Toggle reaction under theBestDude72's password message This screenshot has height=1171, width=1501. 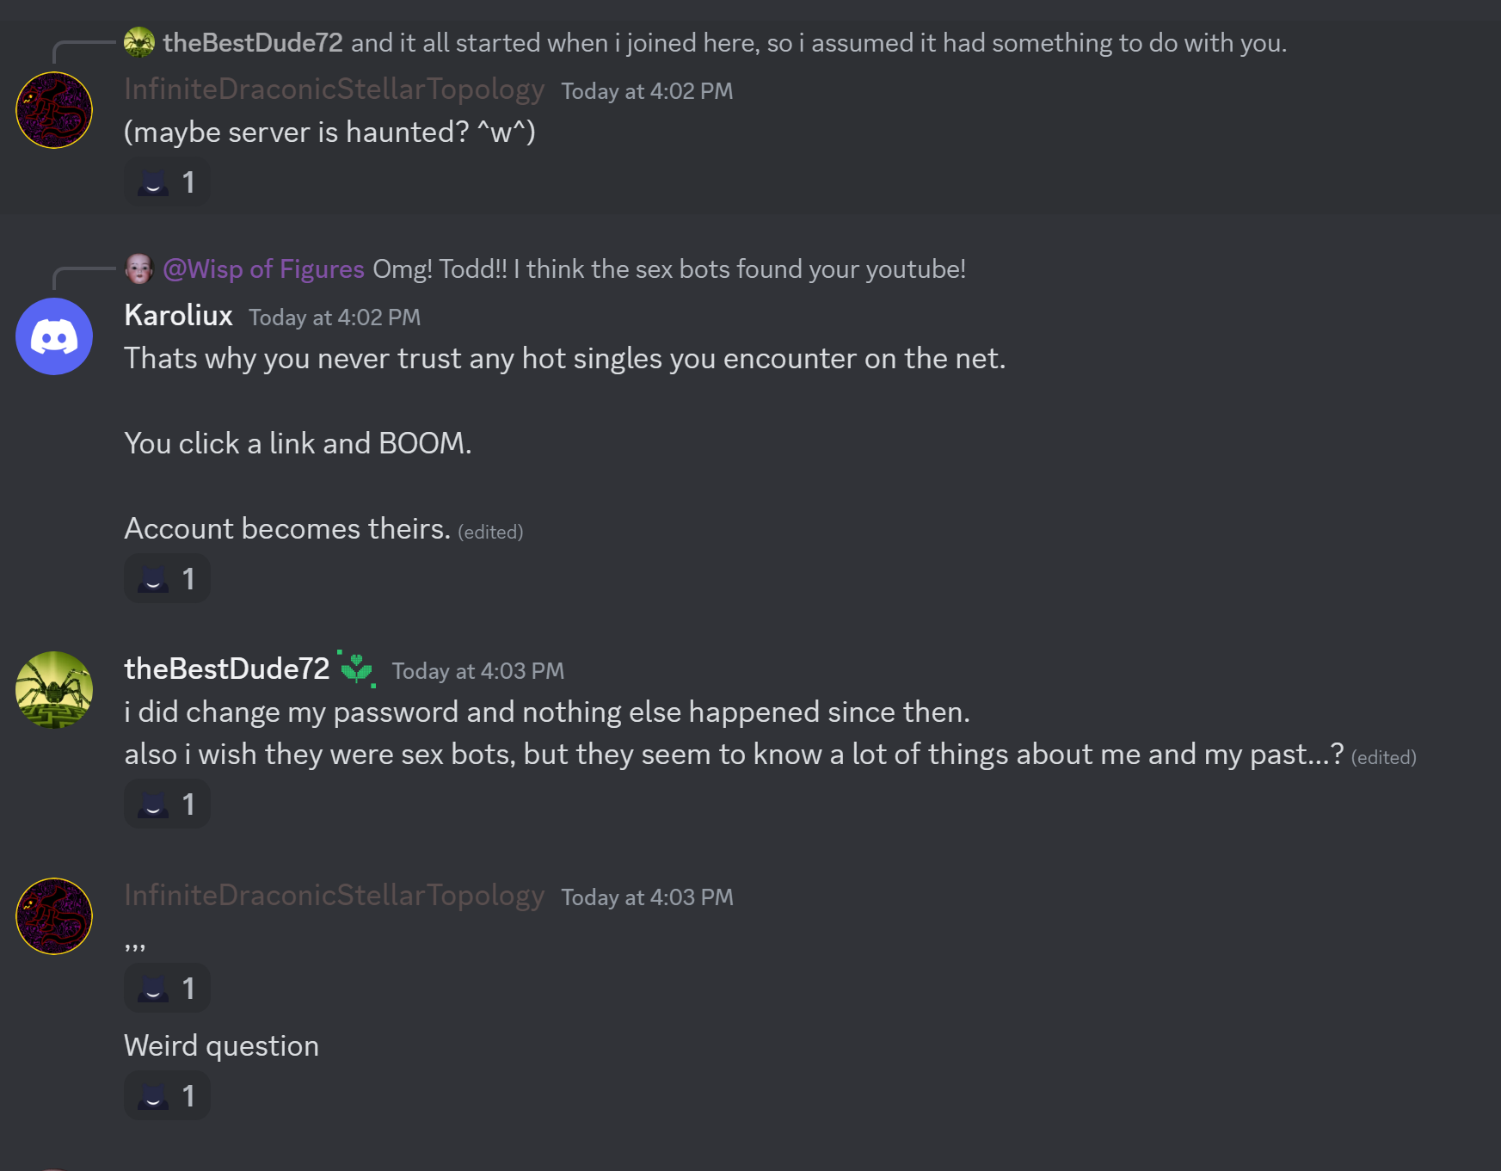pyautogui.click(x=167, y=804)
